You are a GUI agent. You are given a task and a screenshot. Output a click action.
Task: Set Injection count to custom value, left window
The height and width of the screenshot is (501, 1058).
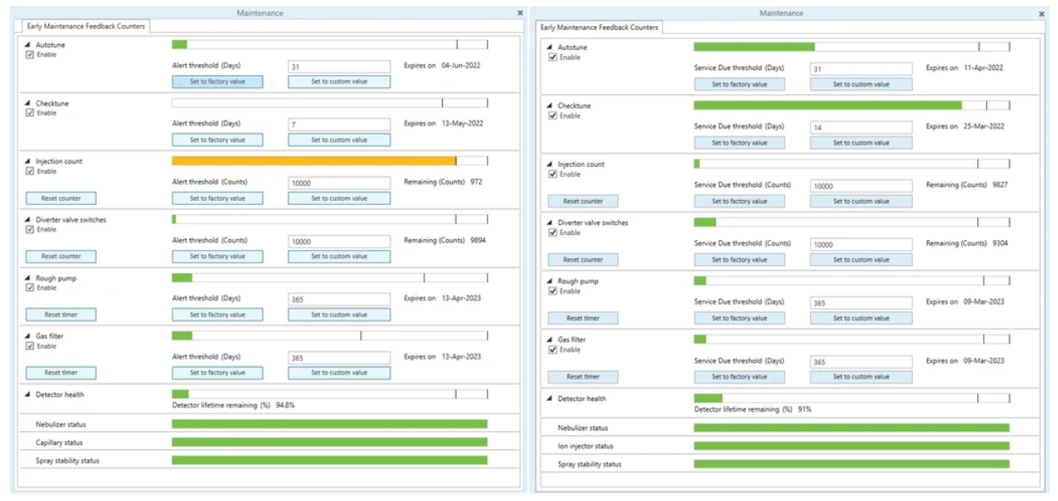[x=339, y=198]
